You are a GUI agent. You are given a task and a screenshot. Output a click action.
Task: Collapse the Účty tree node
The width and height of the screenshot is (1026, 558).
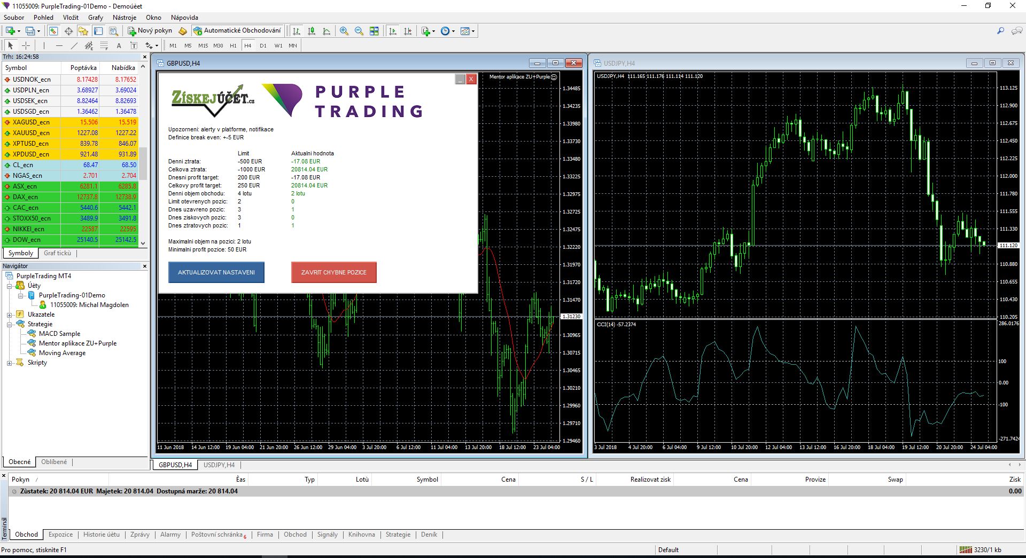tap(9, 286)
